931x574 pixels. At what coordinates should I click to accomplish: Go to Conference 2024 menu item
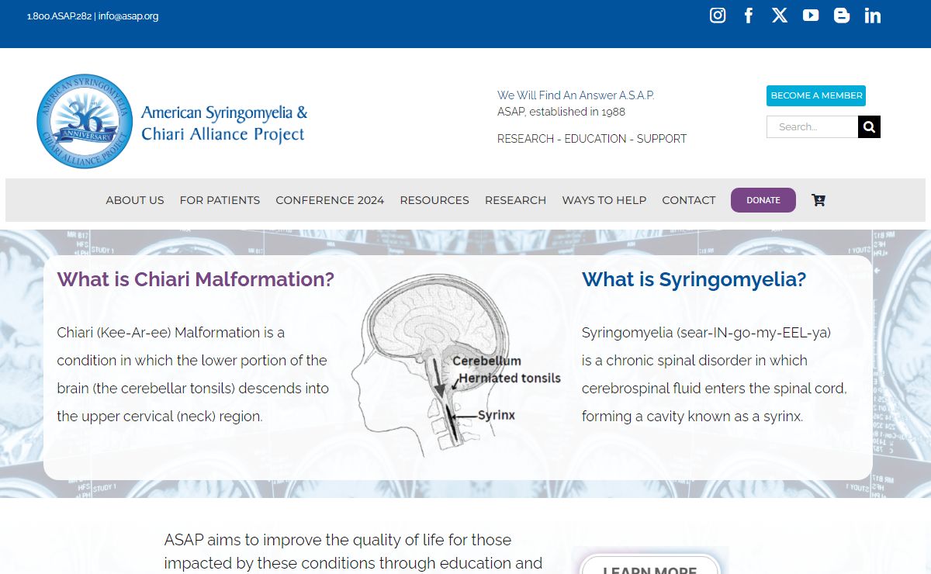point(330,200)
